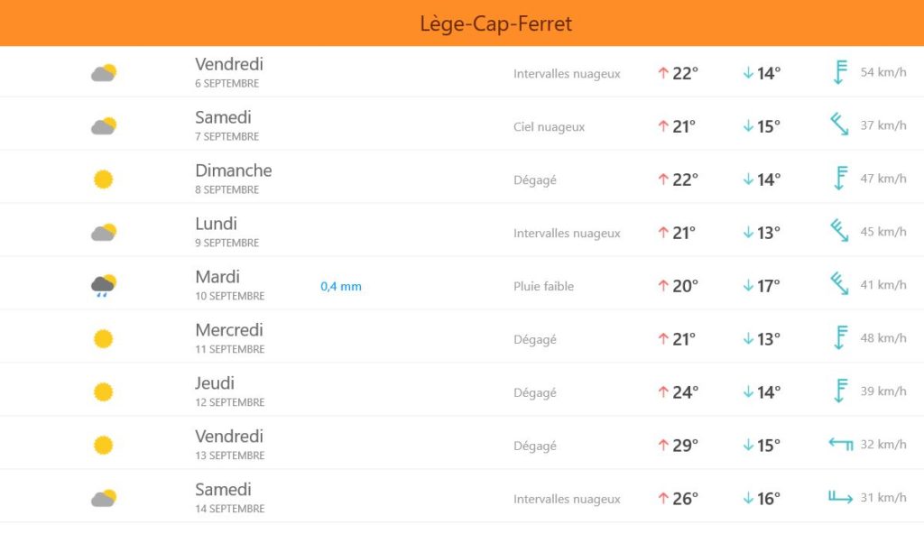924x534 pixels.
Task: Click the sun icon for Jeudi 12 Septembre
Action: pos(103,392)
